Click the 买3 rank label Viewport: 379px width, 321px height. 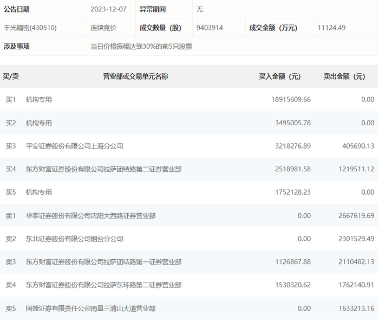[x=11, y=146]
